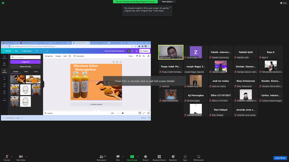Undo the last action in Canva
The height and width of the screenshot is (162, 289).
tap(37, 51)
